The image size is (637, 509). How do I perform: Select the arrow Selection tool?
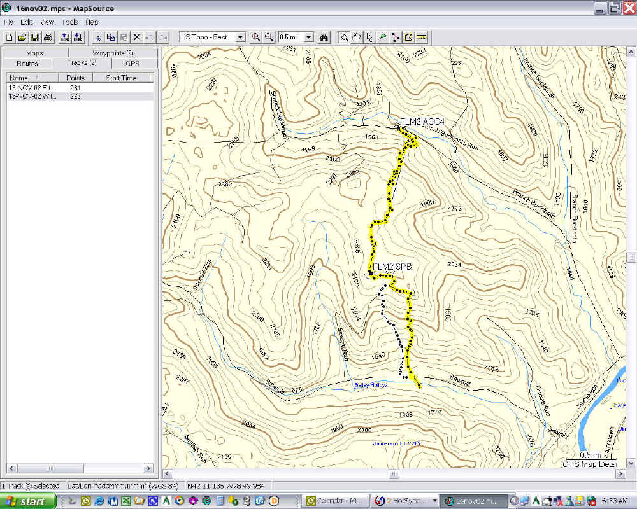pyautogui.click(x=369, y=38)
